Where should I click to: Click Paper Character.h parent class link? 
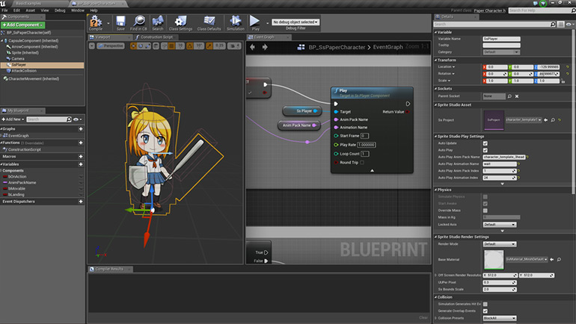[x=490, y=10]
